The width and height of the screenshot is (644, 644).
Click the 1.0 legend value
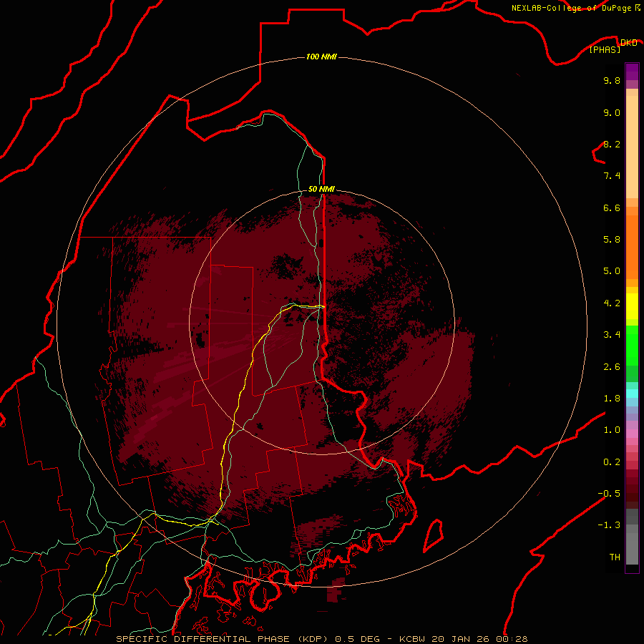coord(612,430)
